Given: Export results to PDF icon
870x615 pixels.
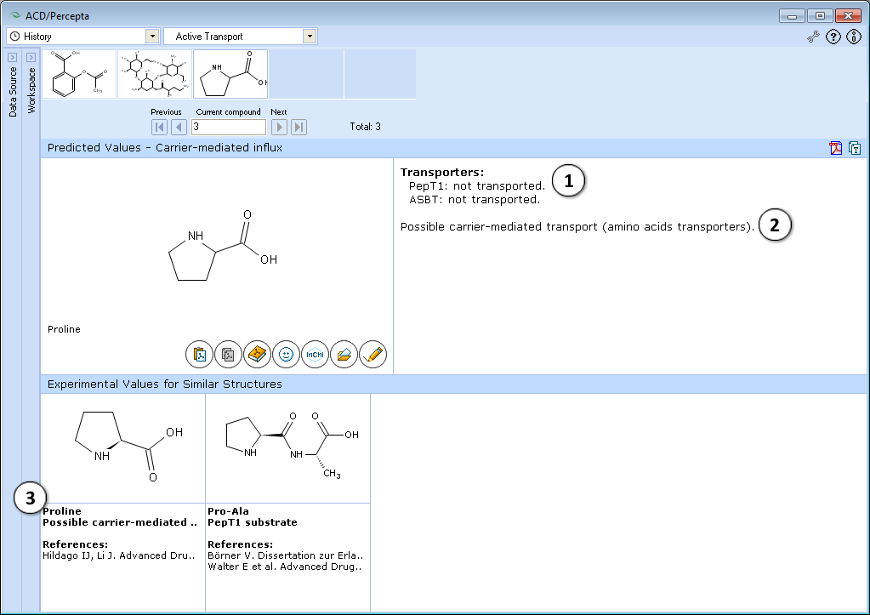Looking at the screenshot, I should pos(836,148).
